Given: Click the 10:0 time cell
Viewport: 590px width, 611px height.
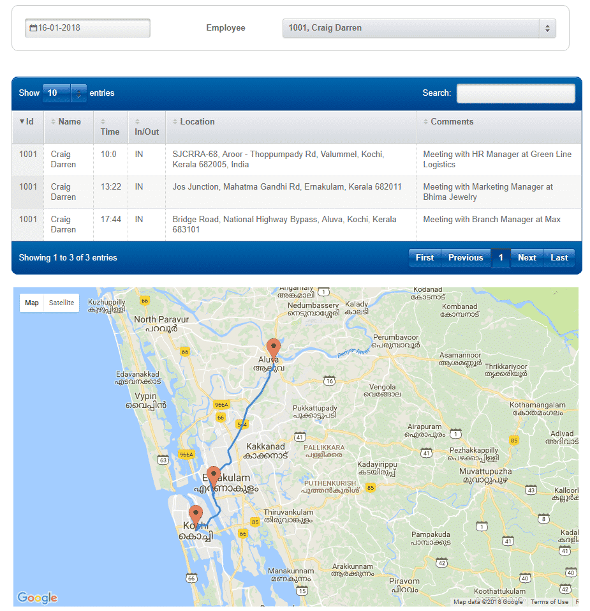Looking at the screenshot, I should 110,160.
